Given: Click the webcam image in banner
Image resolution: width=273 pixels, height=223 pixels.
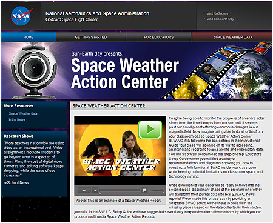Looking at the screenshot, I should [x=33, y=72].
